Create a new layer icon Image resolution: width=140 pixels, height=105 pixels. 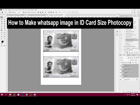click(x=135, y=92)
